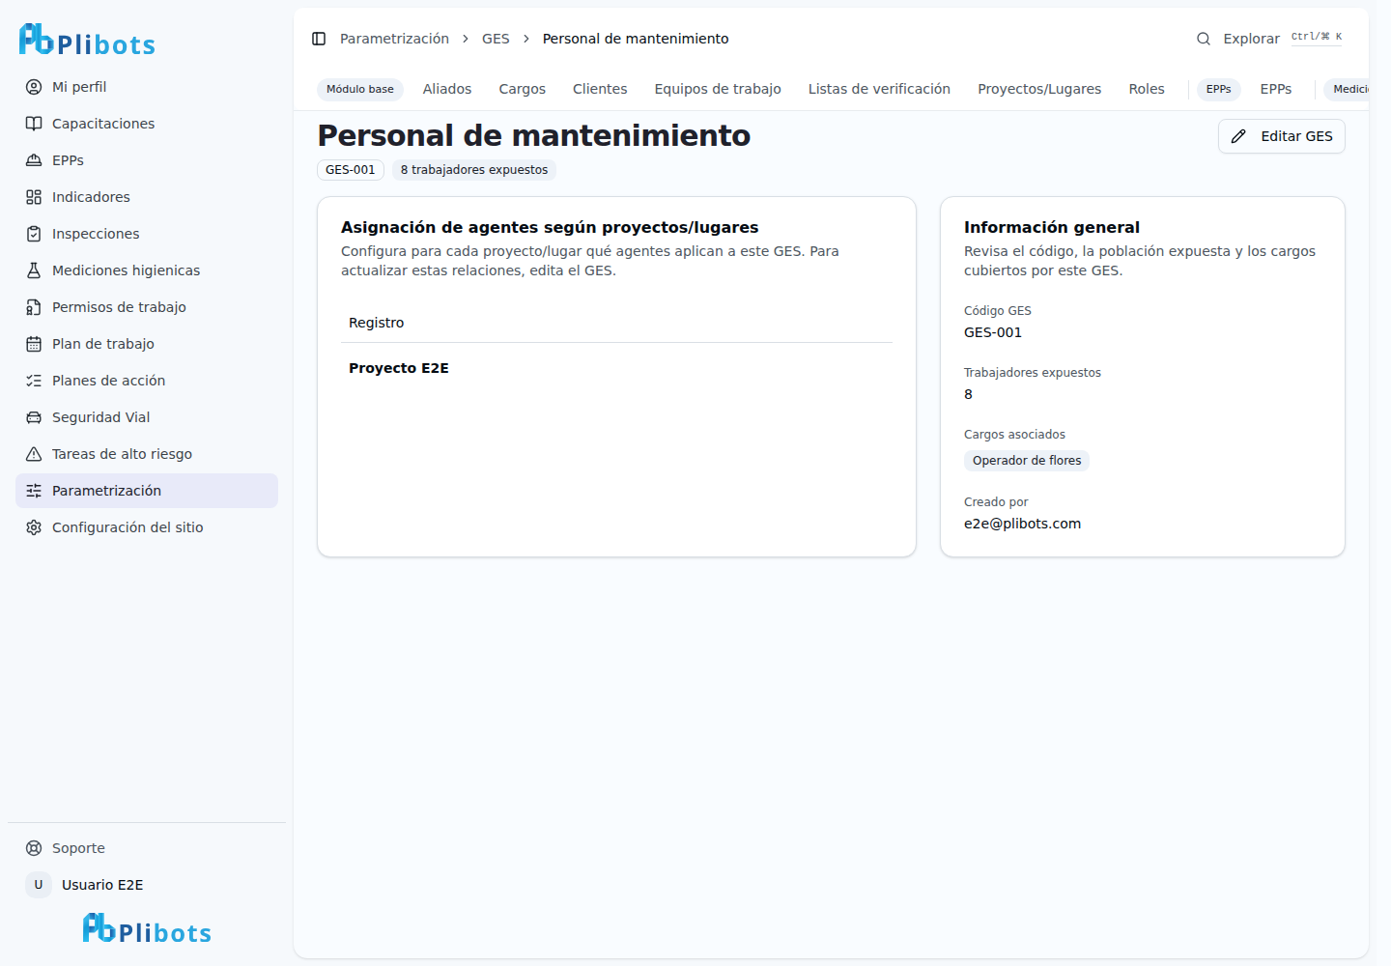Open Mi perfil user icon
This screenshot has width=1391, height=966.
34,87
